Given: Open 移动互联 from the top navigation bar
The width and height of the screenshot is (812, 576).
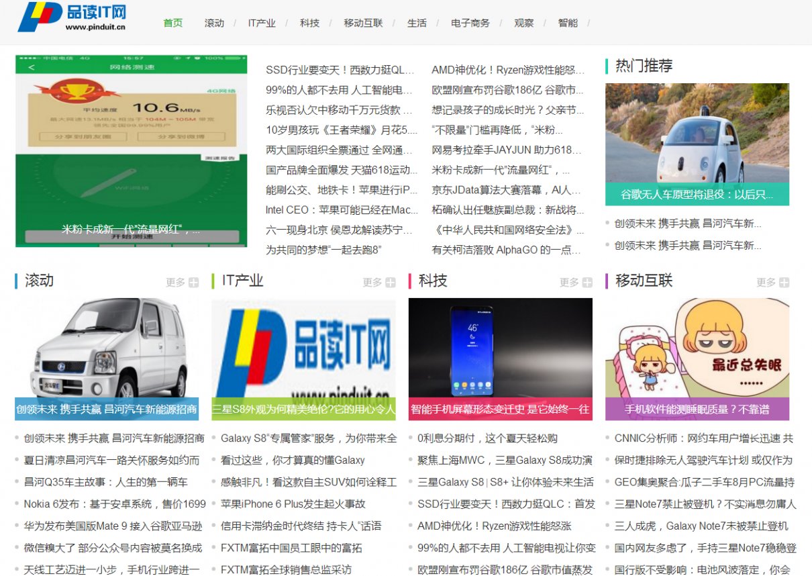Looking at the screenshot, I should coord(363,23).
